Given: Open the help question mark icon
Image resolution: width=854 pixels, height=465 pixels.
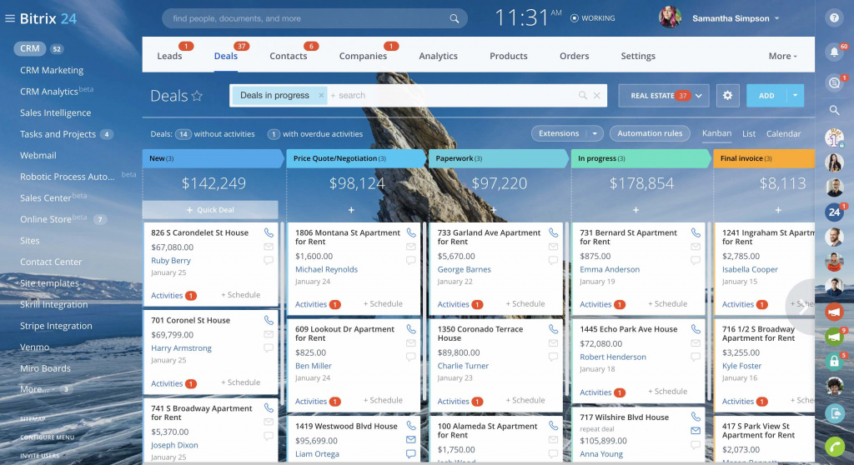Looking at the screenshot, I should (x=834, y=17).
